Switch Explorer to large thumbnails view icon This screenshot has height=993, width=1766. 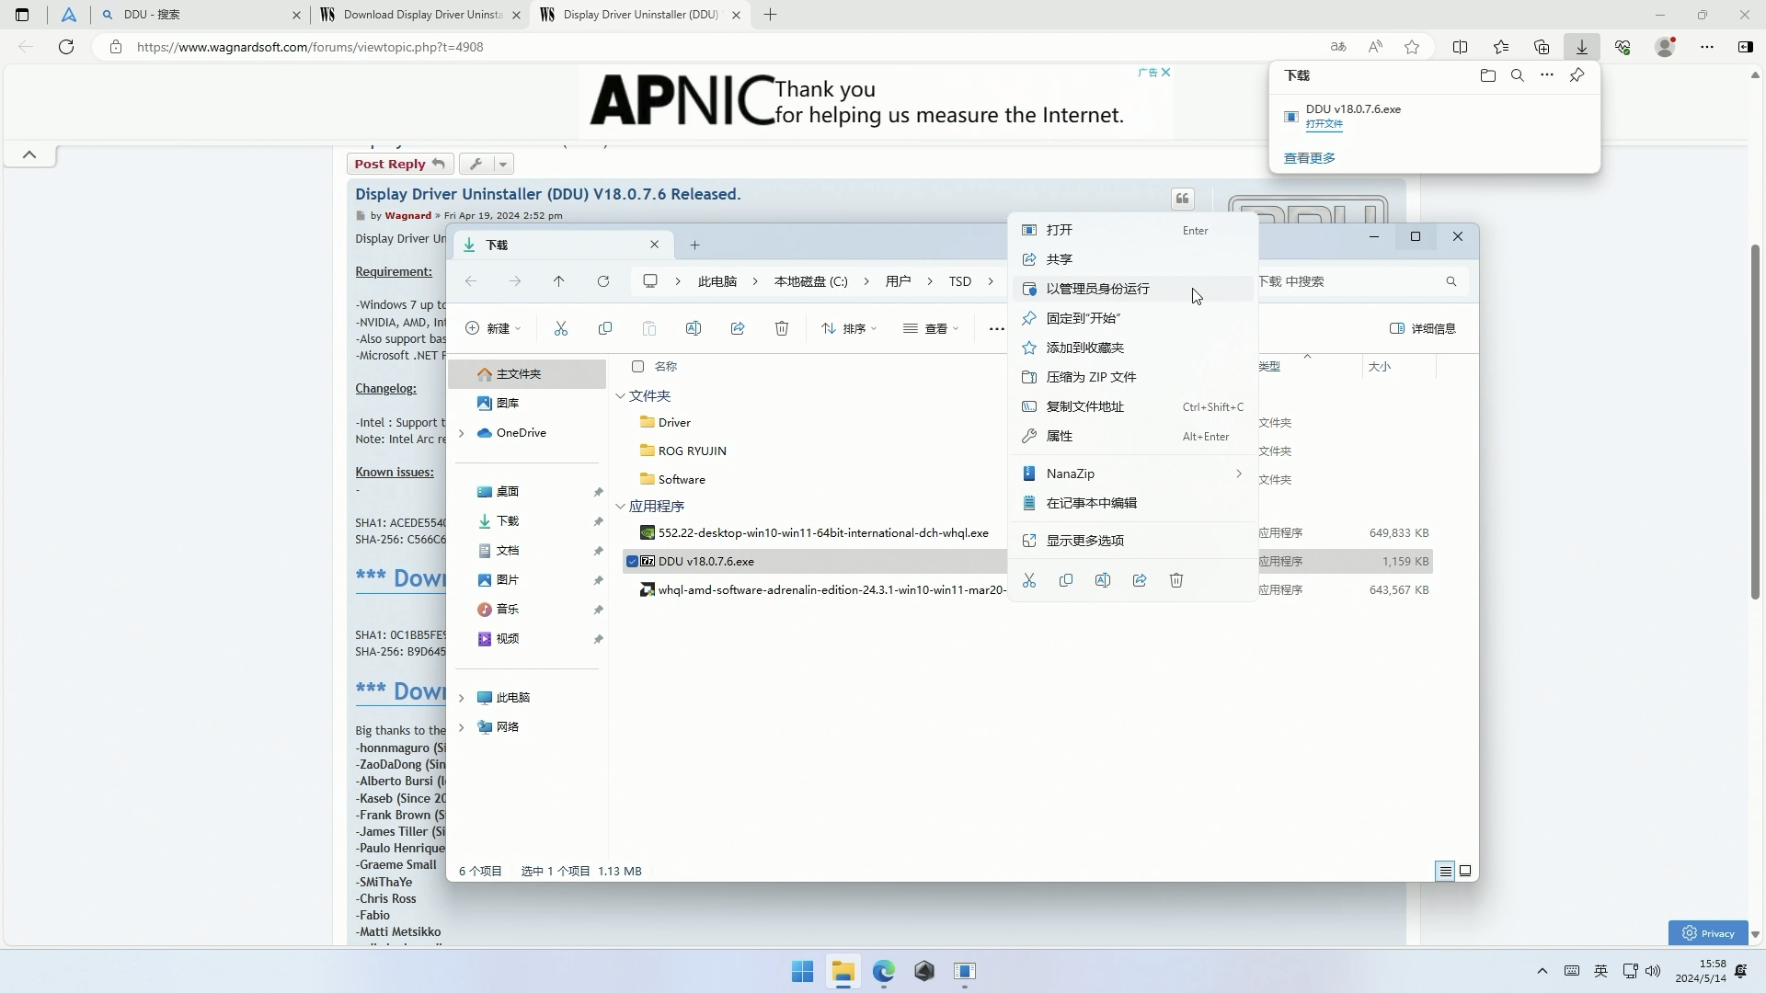point(1465,871)
